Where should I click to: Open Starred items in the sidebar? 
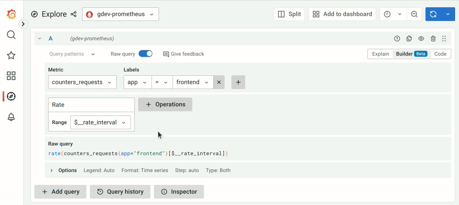[12, 55]
